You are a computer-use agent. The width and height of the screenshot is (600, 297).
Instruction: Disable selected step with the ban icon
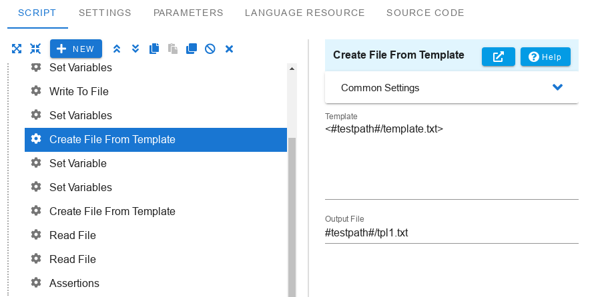[210, 49]
